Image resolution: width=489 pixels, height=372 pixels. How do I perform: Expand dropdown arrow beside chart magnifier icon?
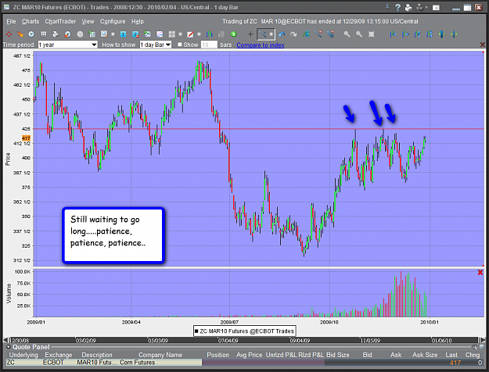point(113,34)
